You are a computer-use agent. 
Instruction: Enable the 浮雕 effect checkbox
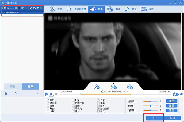coord(48,106)
